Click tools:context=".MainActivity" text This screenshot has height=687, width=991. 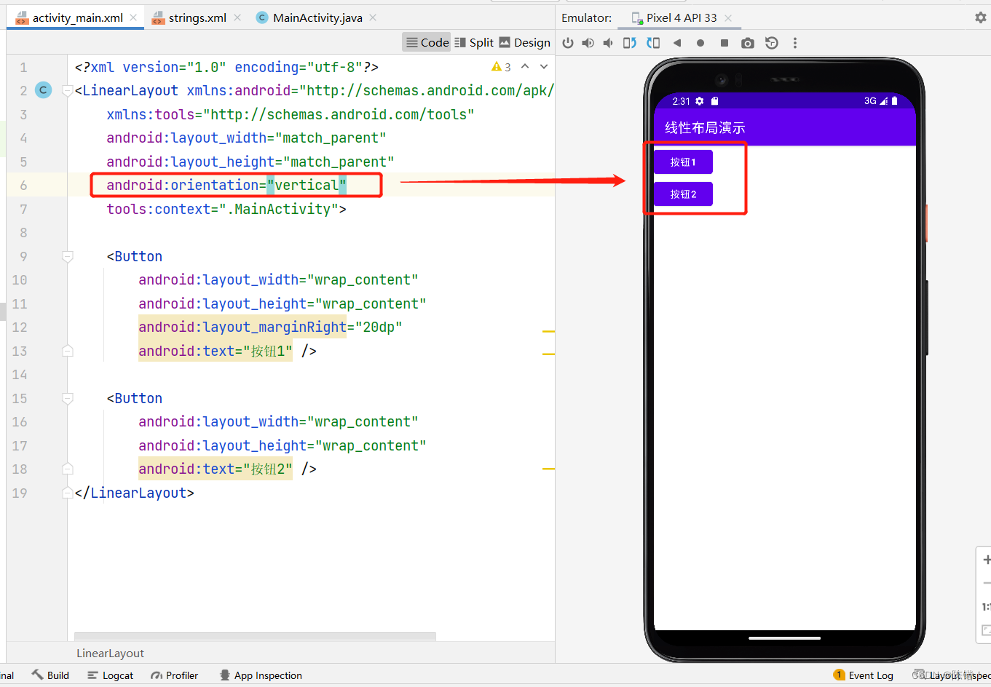pos(226,209)
